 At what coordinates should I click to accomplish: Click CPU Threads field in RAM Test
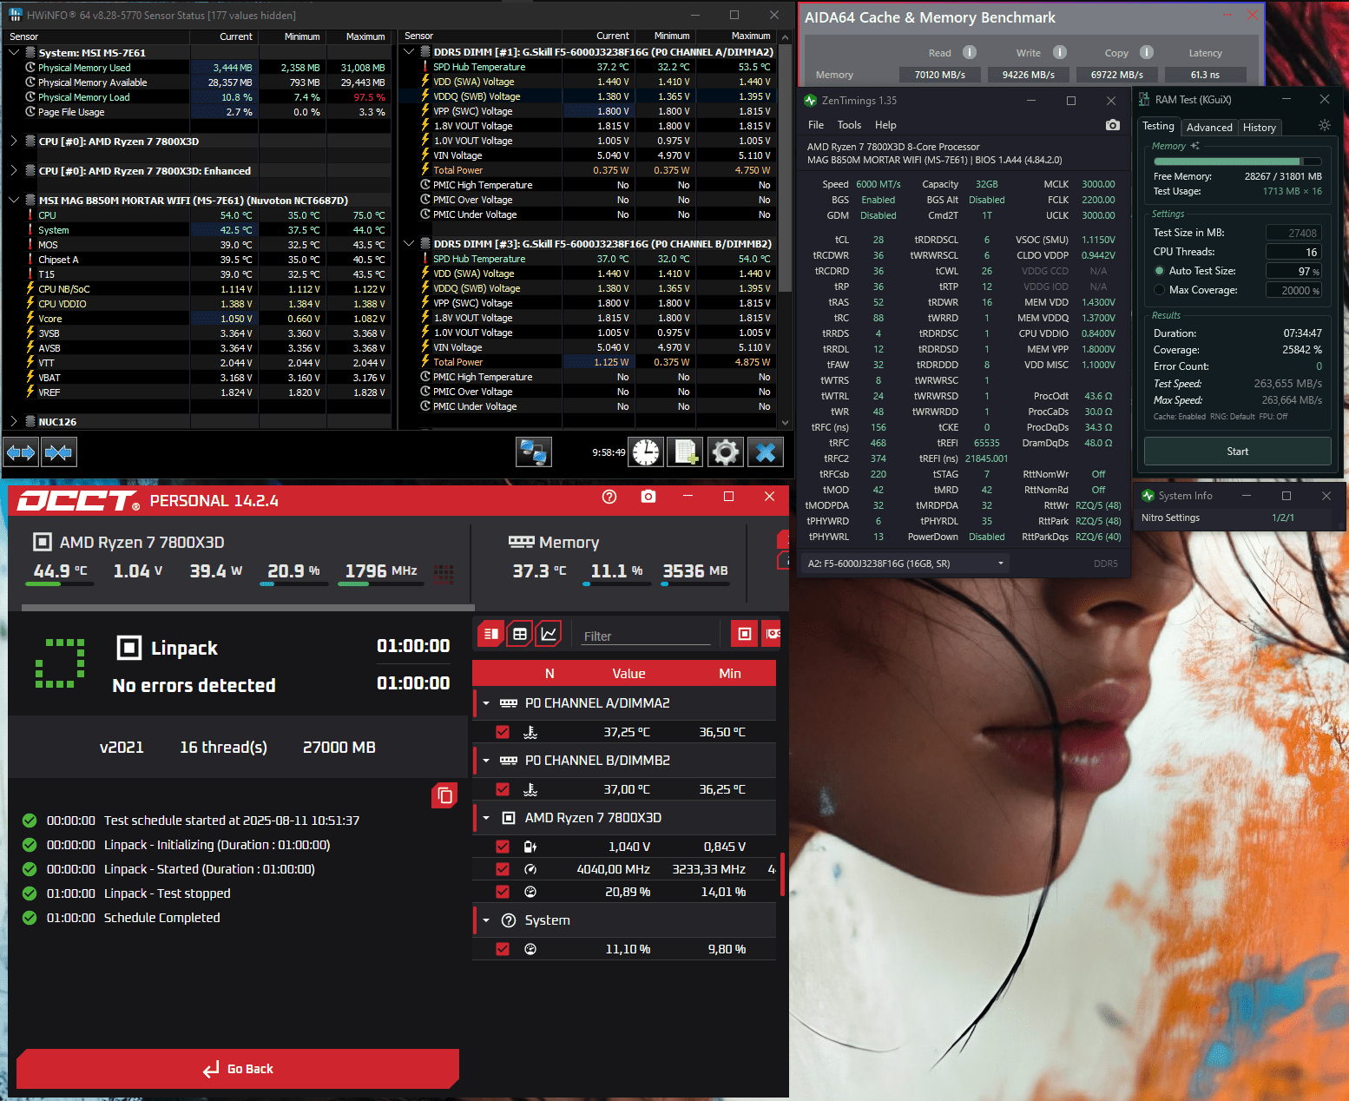pos(1293,252)
